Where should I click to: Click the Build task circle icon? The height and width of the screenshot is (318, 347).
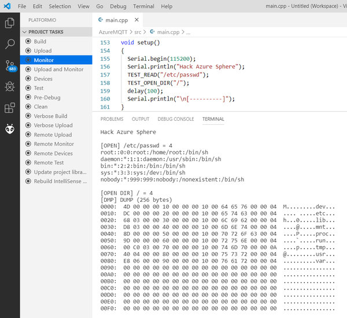click(x=28, y=41)
